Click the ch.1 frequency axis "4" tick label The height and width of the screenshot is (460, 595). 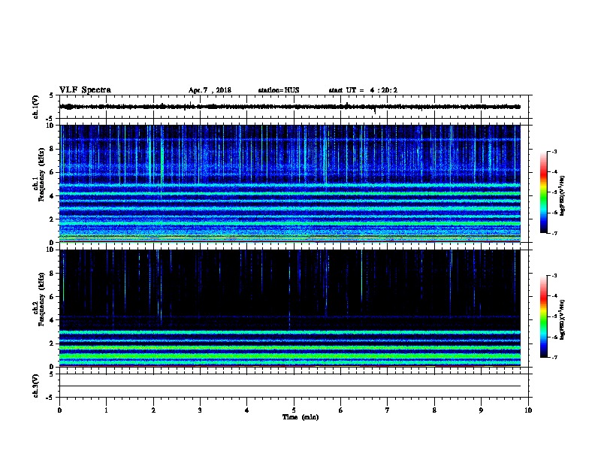tap(53, 196)
